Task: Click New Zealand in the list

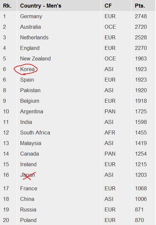Action: pyautogui.click(x=35, y=58)
